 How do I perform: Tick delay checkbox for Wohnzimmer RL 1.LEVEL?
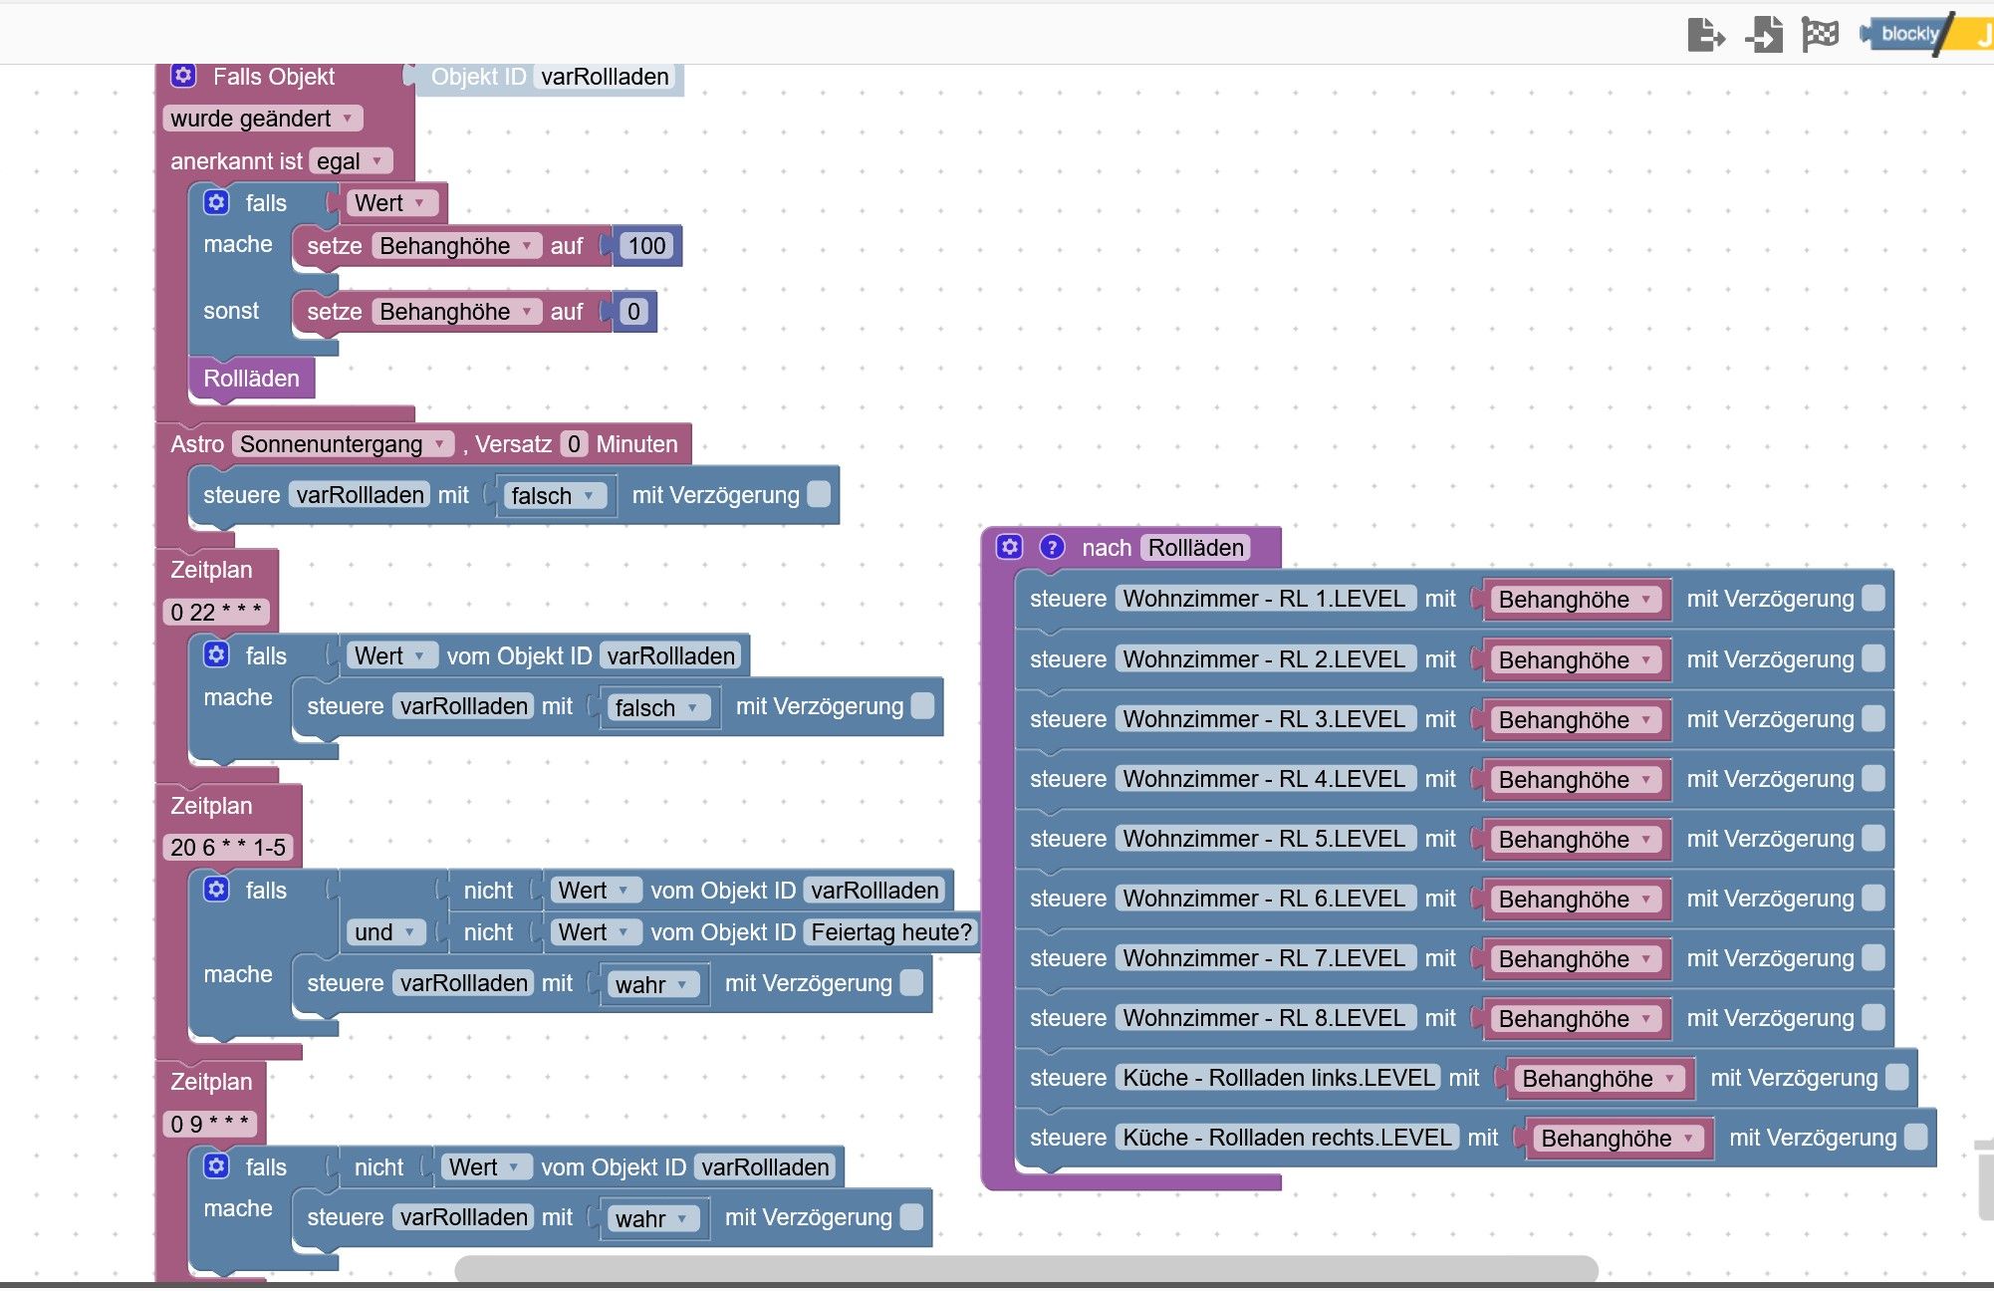[1873, 598]
